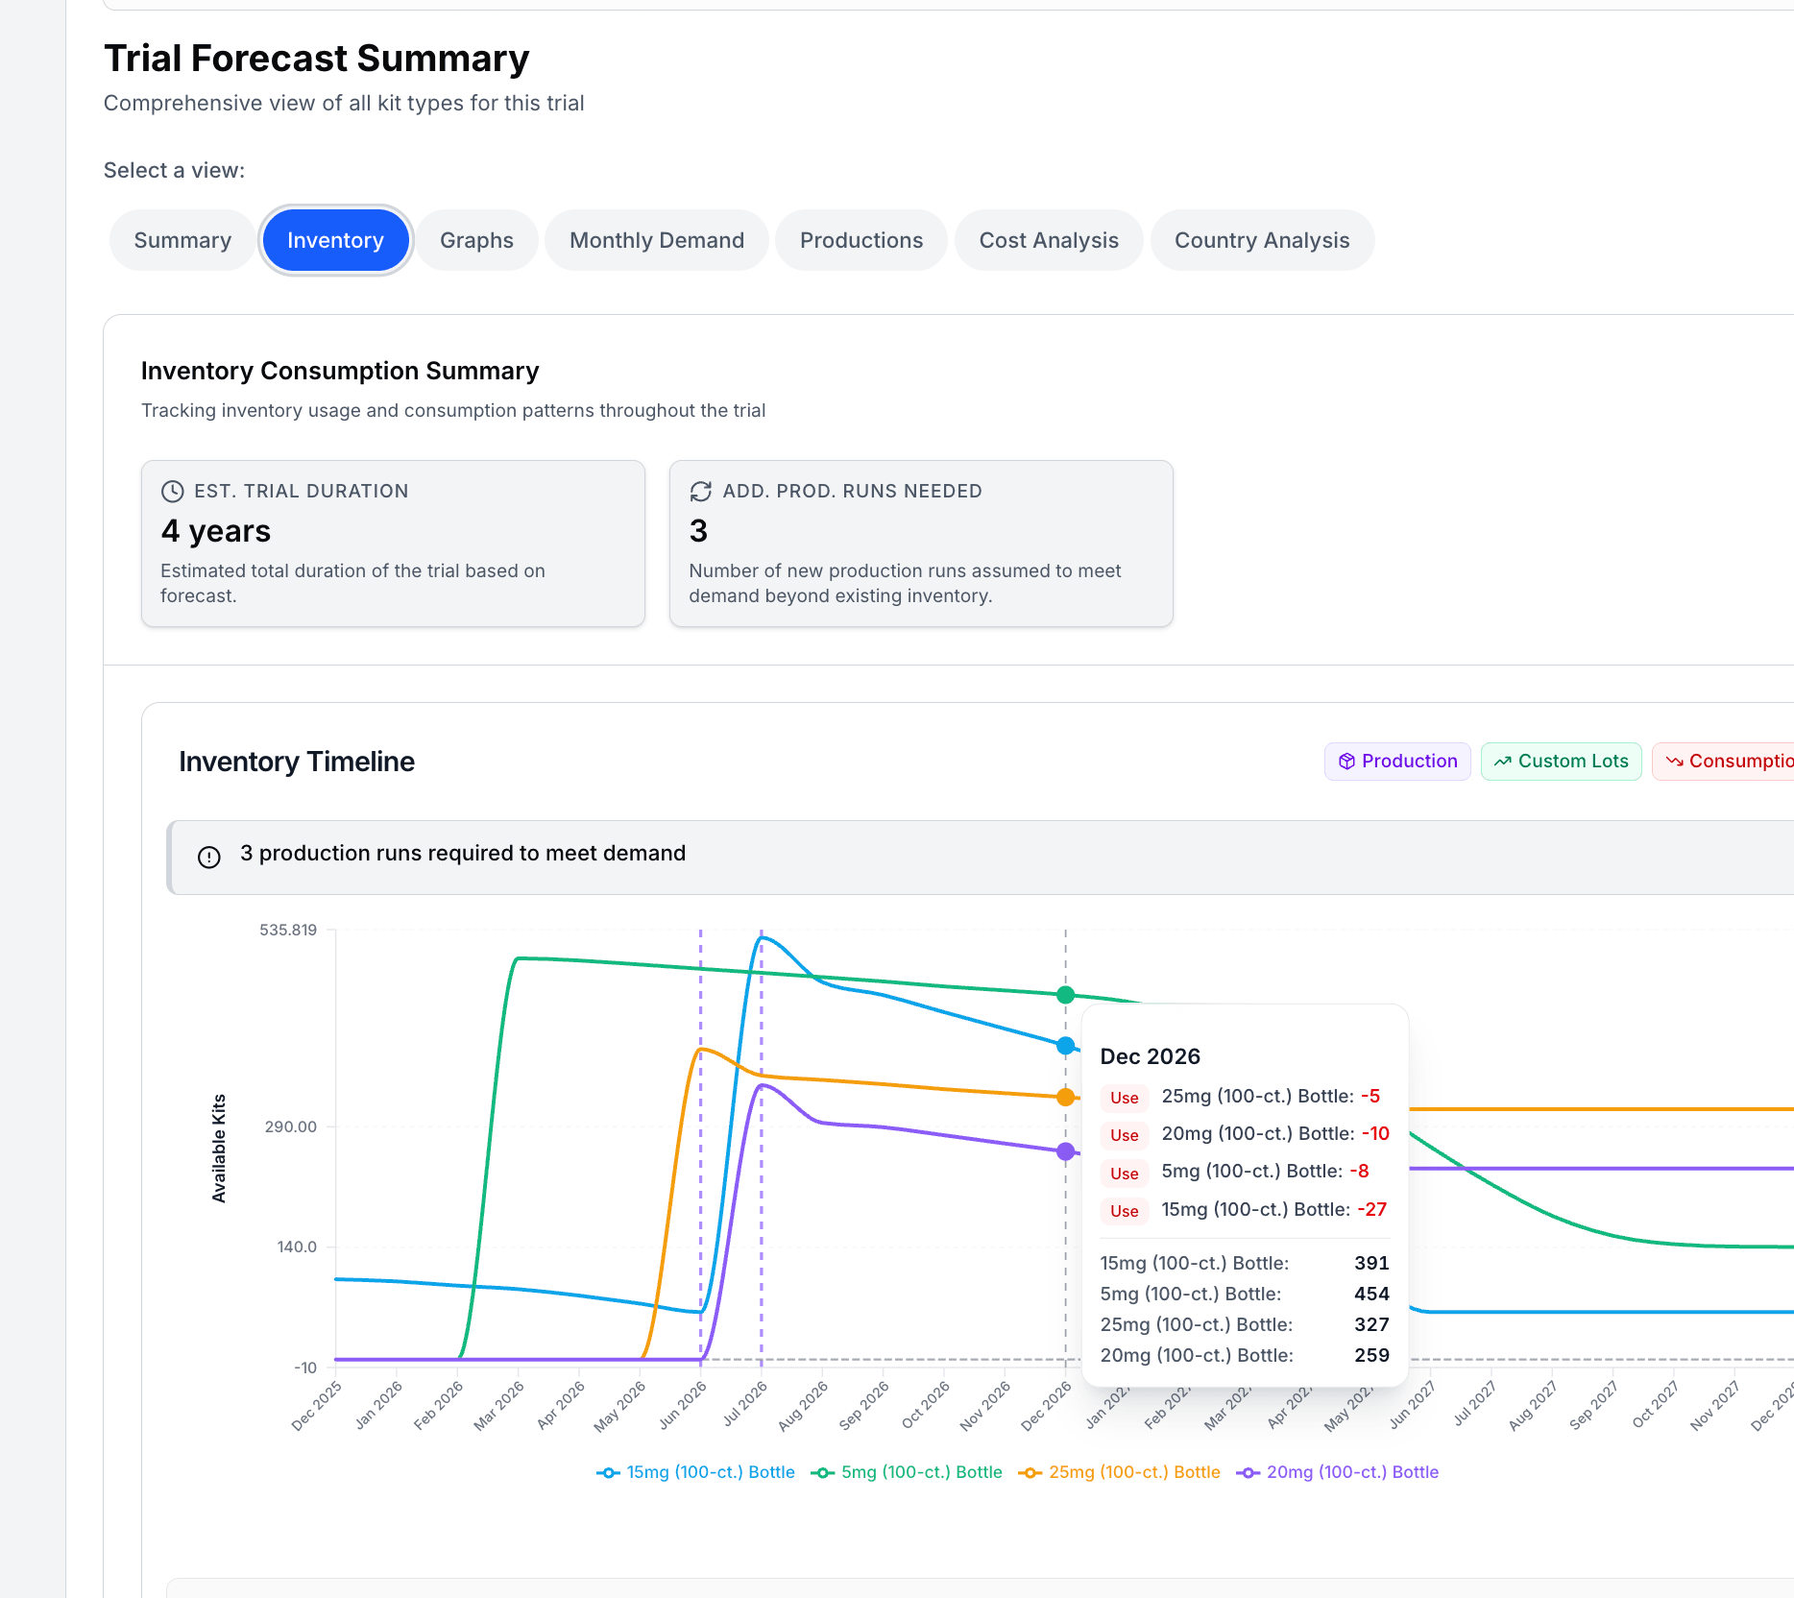
Task: Toggle 25mg (100-ct.) Bottle legend series
Action: click(1120, 1472)
